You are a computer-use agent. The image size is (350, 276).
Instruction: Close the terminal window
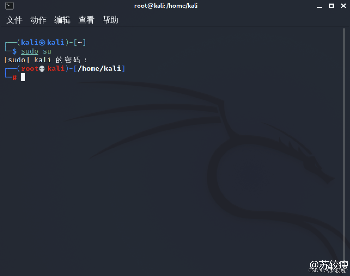(343, 6)
